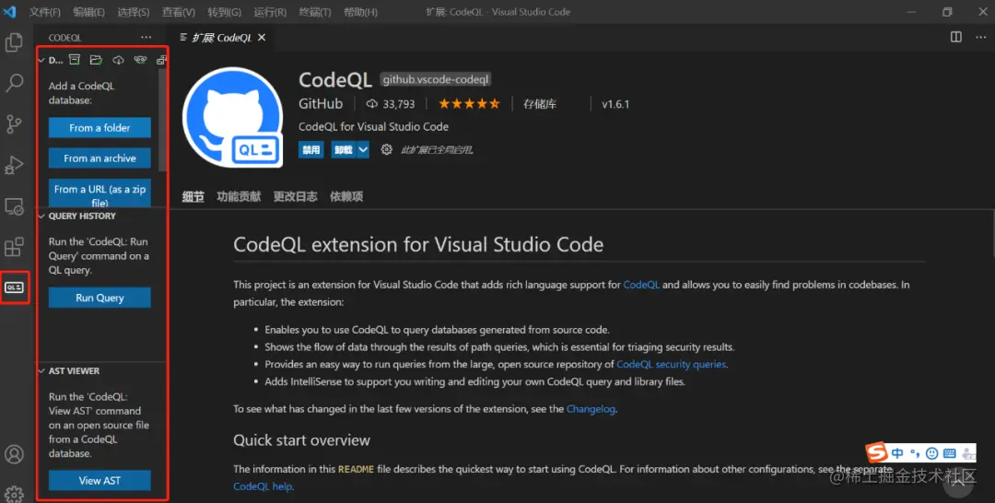
Task: Choose database from folder icon
Action: 96,60
